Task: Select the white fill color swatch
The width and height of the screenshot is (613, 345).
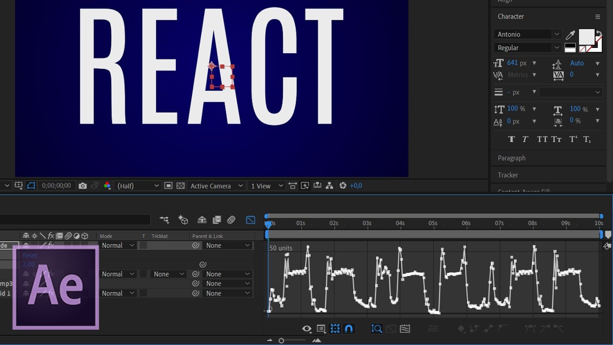Action: [x=586, y=36]
